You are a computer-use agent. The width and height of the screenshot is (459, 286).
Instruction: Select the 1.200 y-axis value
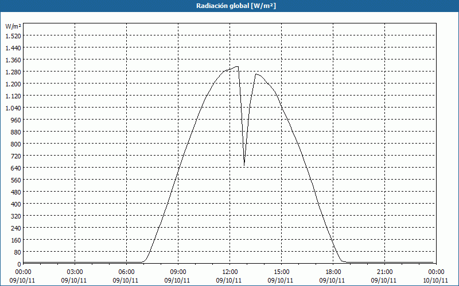click(x=13, y=84)
